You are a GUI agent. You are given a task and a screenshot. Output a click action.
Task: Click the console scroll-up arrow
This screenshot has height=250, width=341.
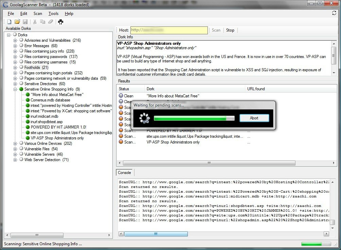[x=333, y=182]
